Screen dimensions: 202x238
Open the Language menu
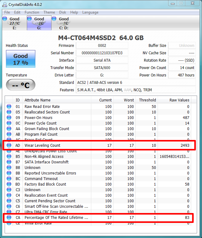pos(90,12)
